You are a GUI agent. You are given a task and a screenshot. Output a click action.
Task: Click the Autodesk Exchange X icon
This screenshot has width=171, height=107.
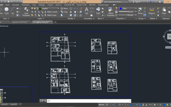click(150, 2)
